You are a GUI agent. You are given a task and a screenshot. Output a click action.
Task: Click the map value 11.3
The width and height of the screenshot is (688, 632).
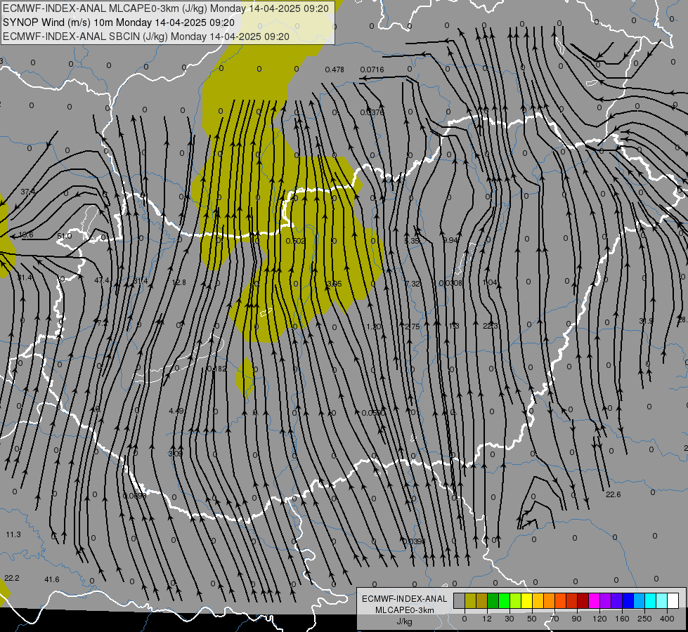tap(13, 534)
